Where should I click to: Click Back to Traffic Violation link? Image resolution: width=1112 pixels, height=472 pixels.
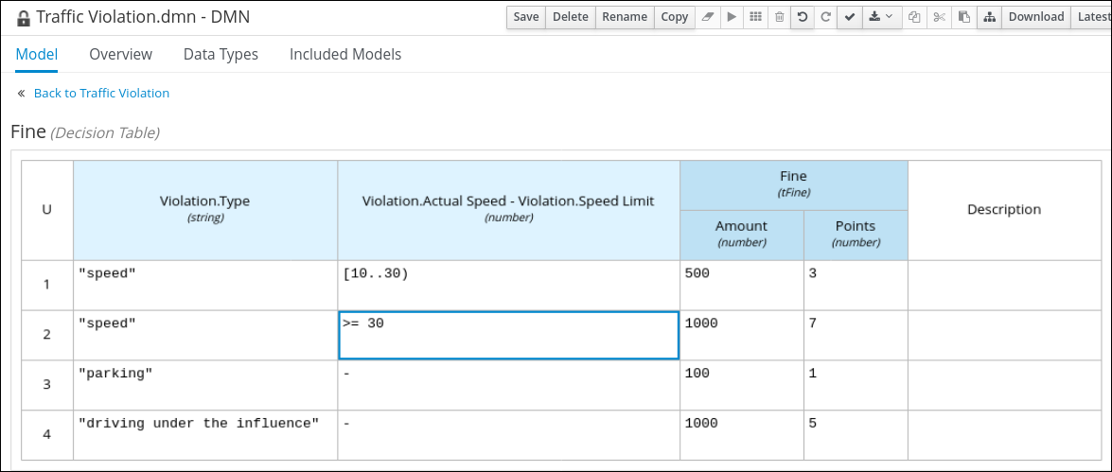pos(101,94)
